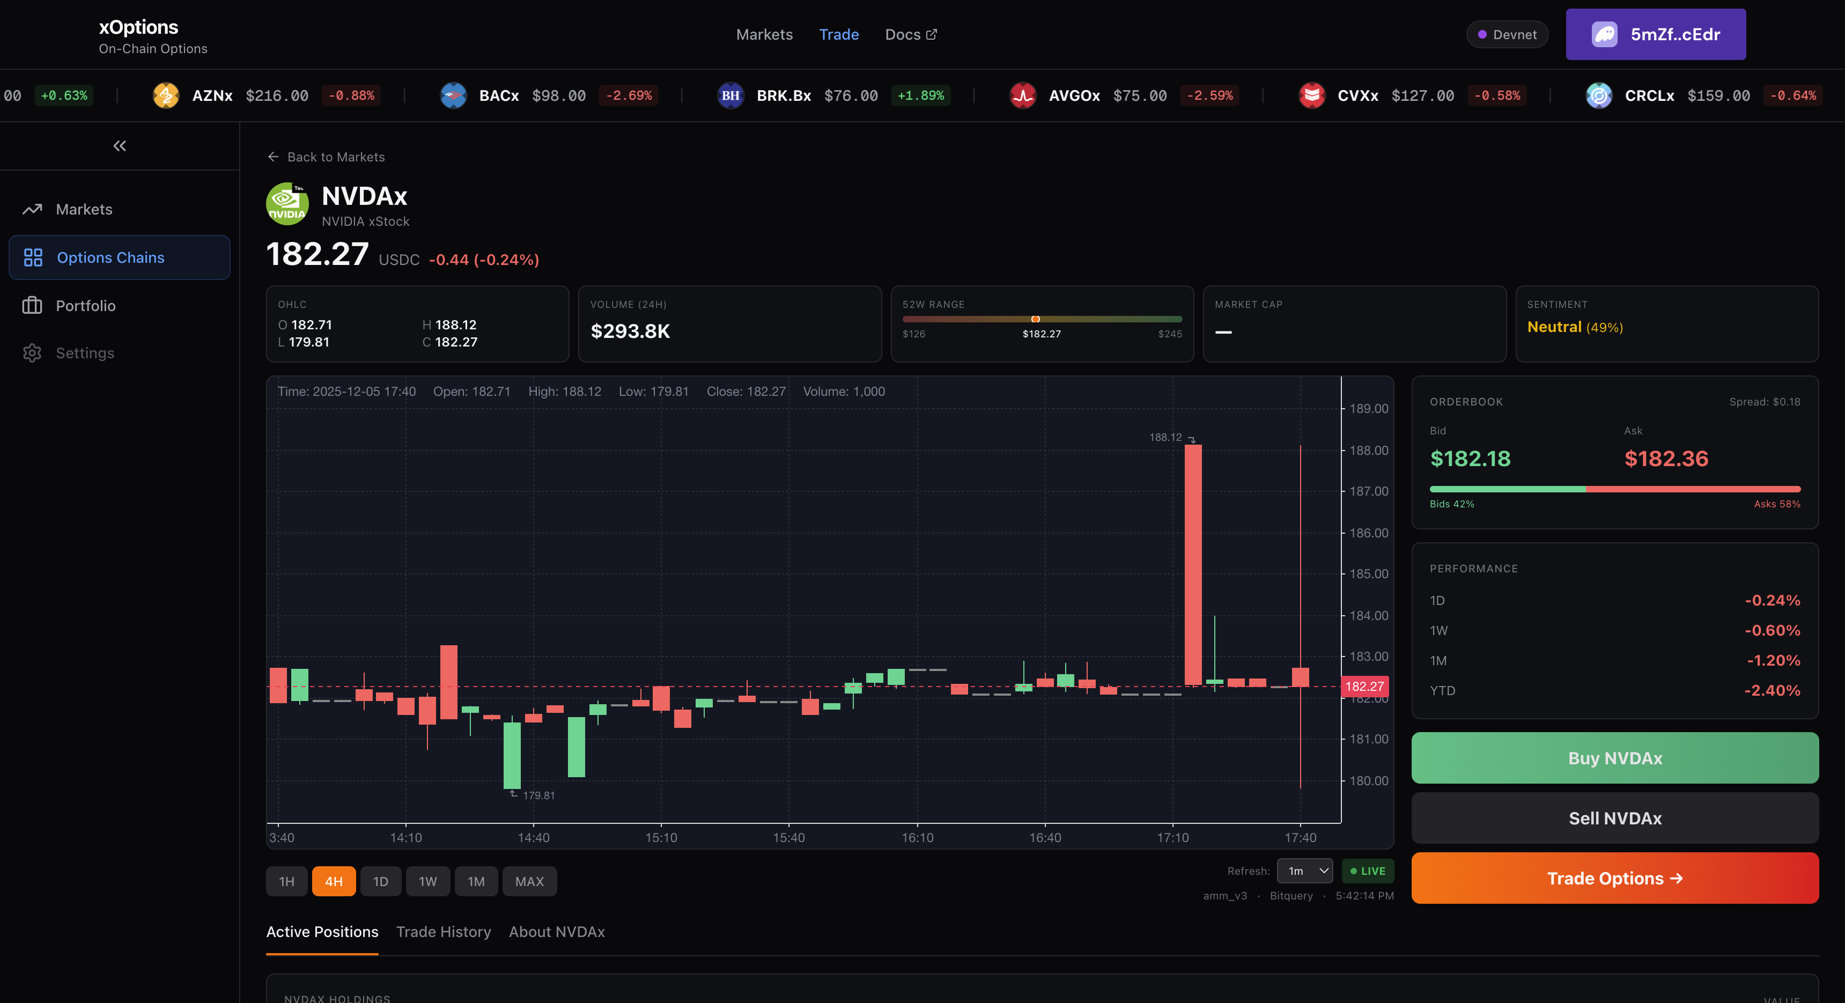The width and height of the screenshot is (1845, 1003).
Task: Click the 52W range slider marker
Action: (1035, 319)
